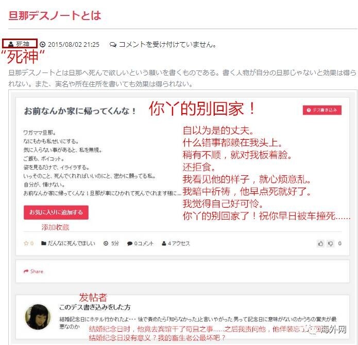Viewport: 358px width, 345px height.
Task: Click the Share arrow icon
Action: [x=26, y=271]
